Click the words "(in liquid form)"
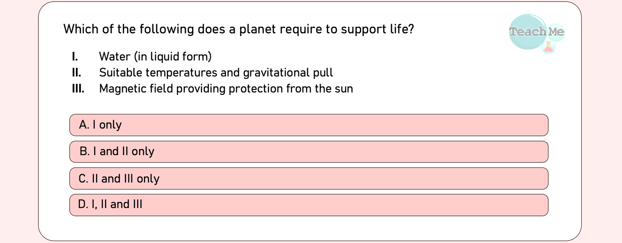The image size is (622, 243). 173,57
